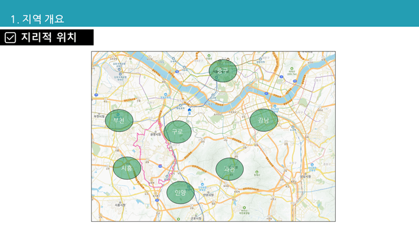The image size is (419, 235).
Task: Click the blue home marker on map
Action: coord(189,110)
